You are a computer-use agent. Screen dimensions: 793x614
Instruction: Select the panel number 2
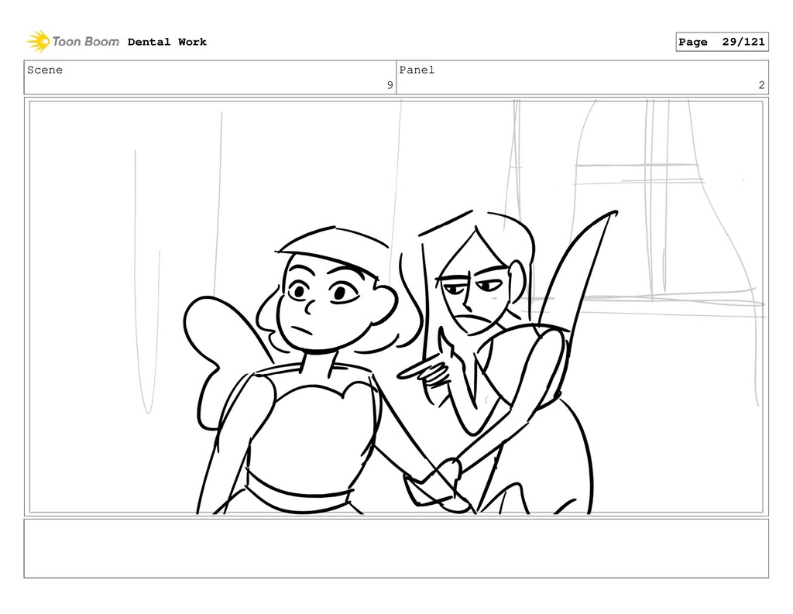tap(762, 85)
